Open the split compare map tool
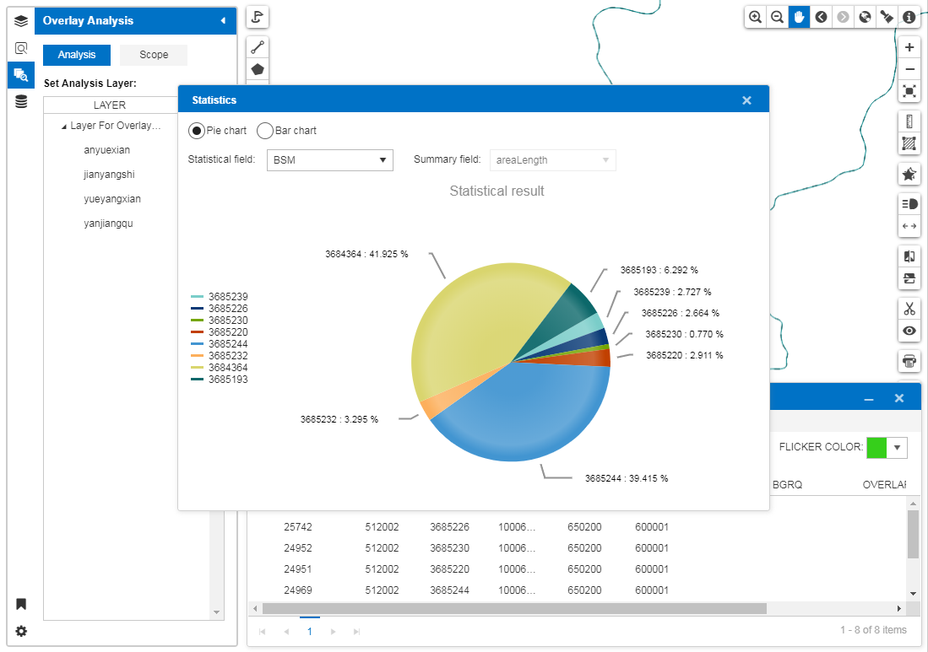Image resolution: width=928 pixels, height=652 pixels. [x=909, y=256]
